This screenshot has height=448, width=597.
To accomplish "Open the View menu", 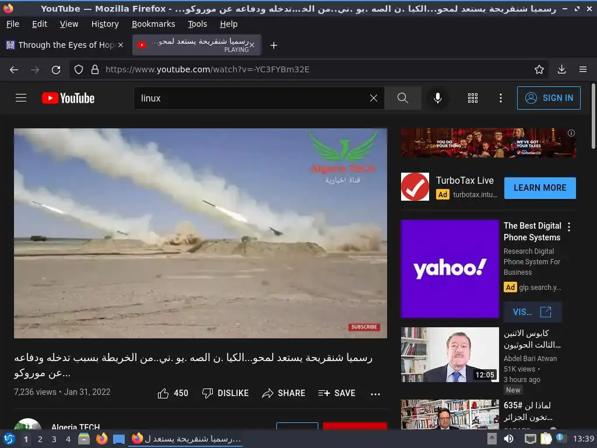I will 69,24.
